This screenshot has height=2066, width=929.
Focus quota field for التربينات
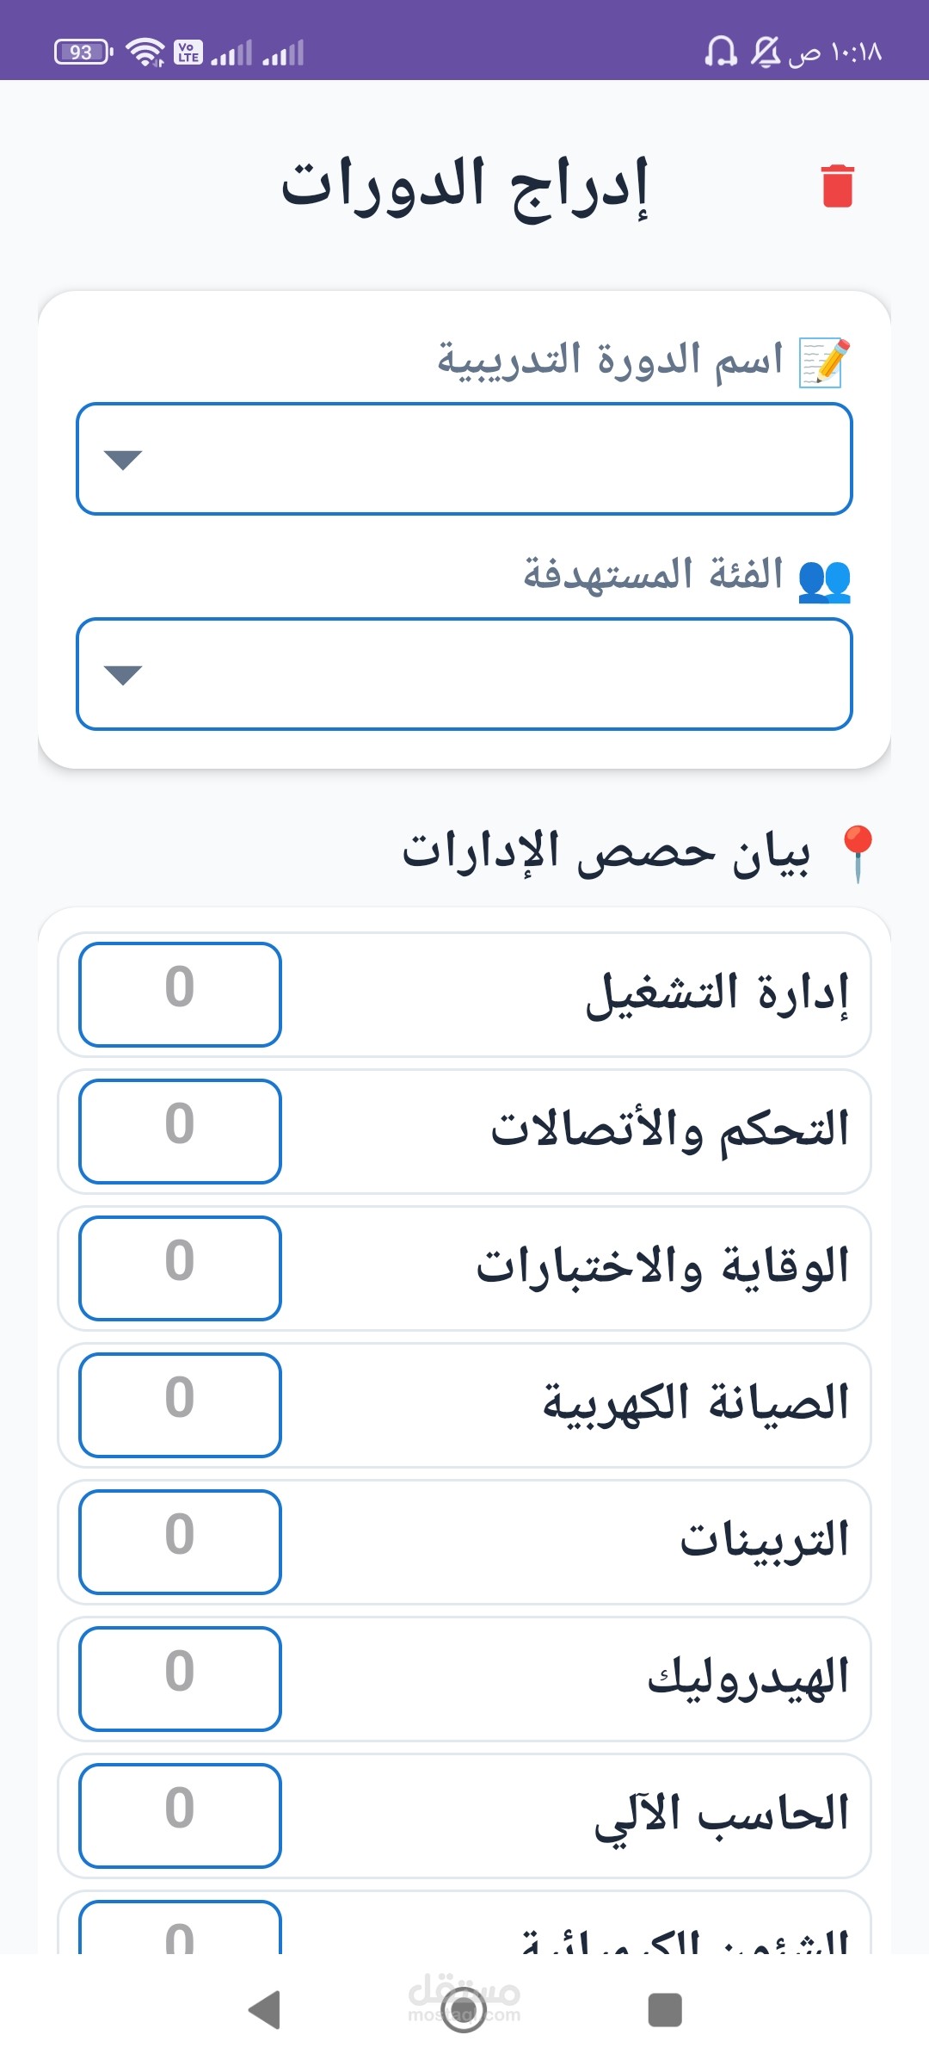[180, 1542]
